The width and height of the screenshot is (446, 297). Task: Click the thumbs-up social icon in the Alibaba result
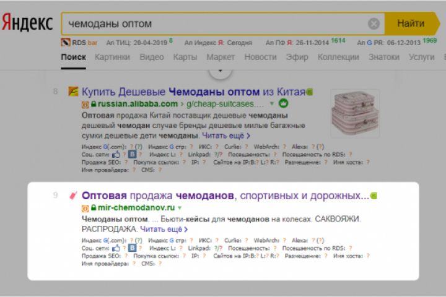(116, 155)
